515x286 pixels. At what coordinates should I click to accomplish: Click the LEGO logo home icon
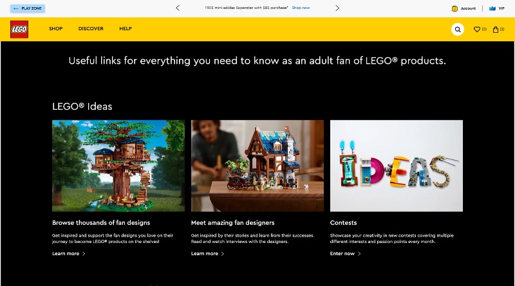pyautogui.click(x=19, y=29)
